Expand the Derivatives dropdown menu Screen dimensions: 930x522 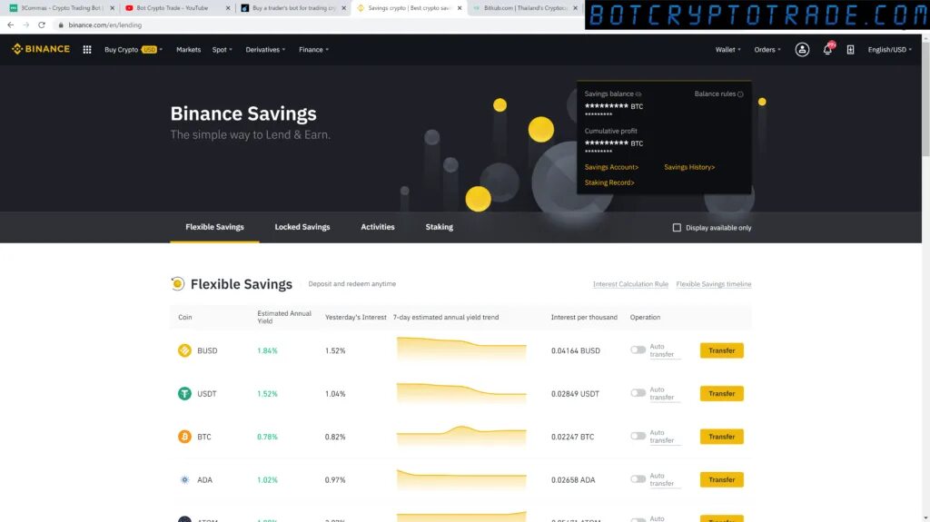(265, 50)
